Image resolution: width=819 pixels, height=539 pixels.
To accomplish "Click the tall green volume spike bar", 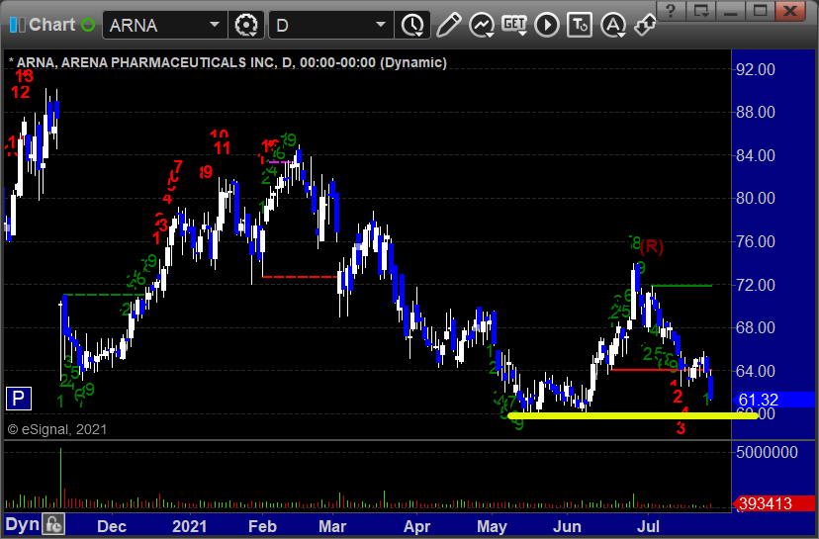I will (x=60, y=478).
